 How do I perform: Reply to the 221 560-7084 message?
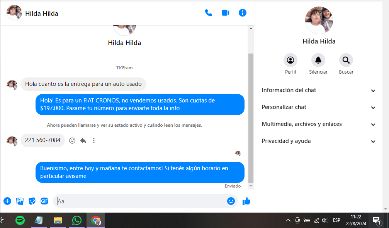coord(83,141)
